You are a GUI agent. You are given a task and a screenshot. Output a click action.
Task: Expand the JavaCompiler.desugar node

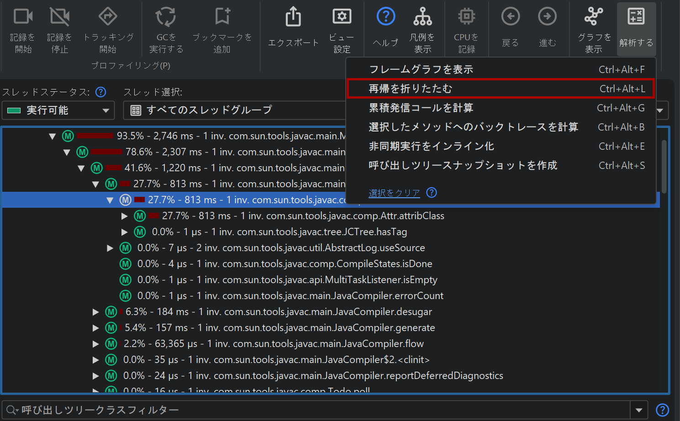[96, 312]
